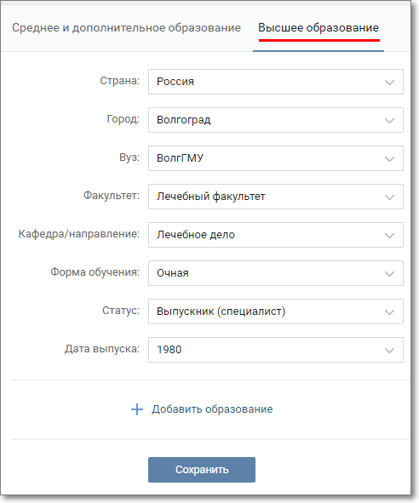Expand the Лечебное дело dropdown
Image resolution: width=419 pixels, height=503 pixels.
tap(275, 235)
